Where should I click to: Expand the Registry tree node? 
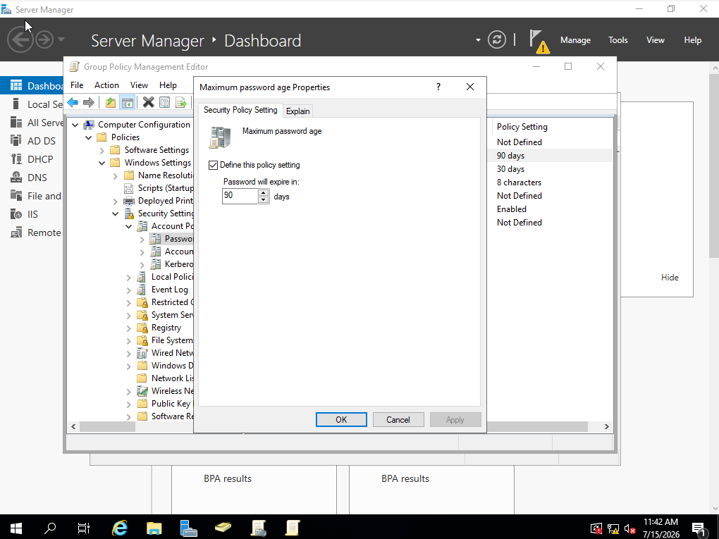(x=129, y=328)
